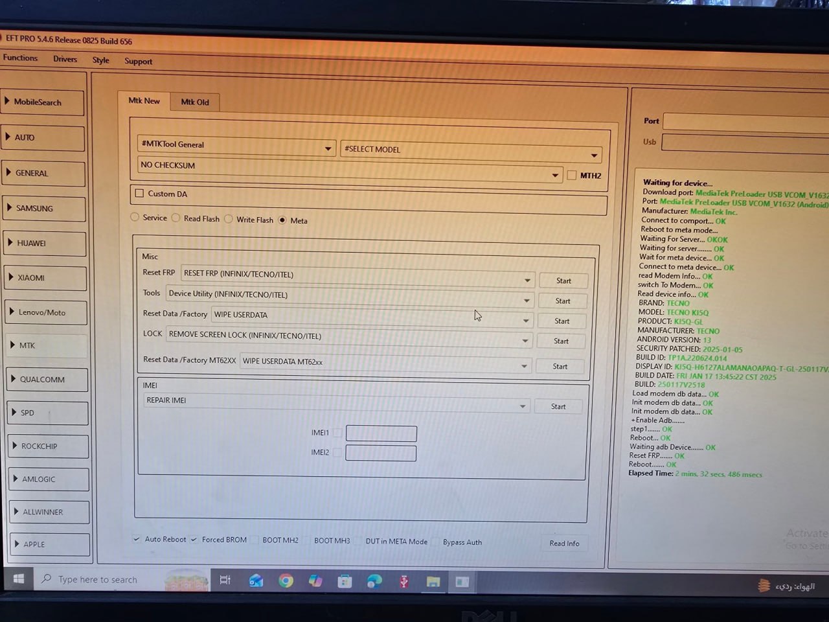Tick the IMEI2 checkbox

[x=337, y=452]
